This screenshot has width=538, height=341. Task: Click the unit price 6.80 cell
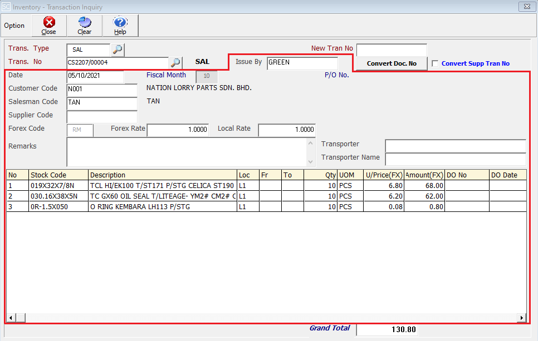(x=384, y=185)
